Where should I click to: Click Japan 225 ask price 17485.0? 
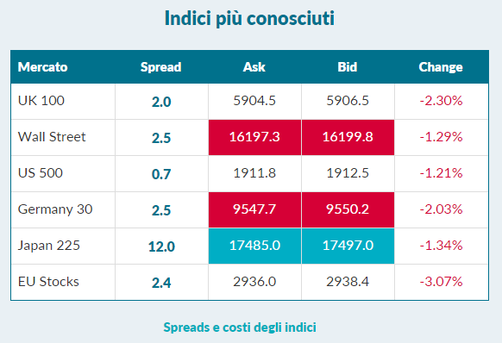pos(254,246)
